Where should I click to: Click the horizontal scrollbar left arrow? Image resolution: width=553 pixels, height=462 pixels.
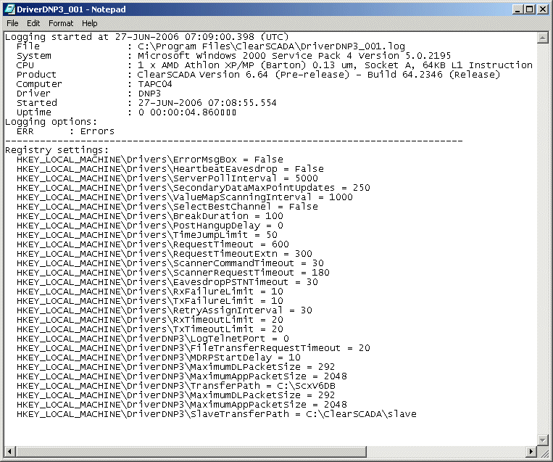(10, 451)
